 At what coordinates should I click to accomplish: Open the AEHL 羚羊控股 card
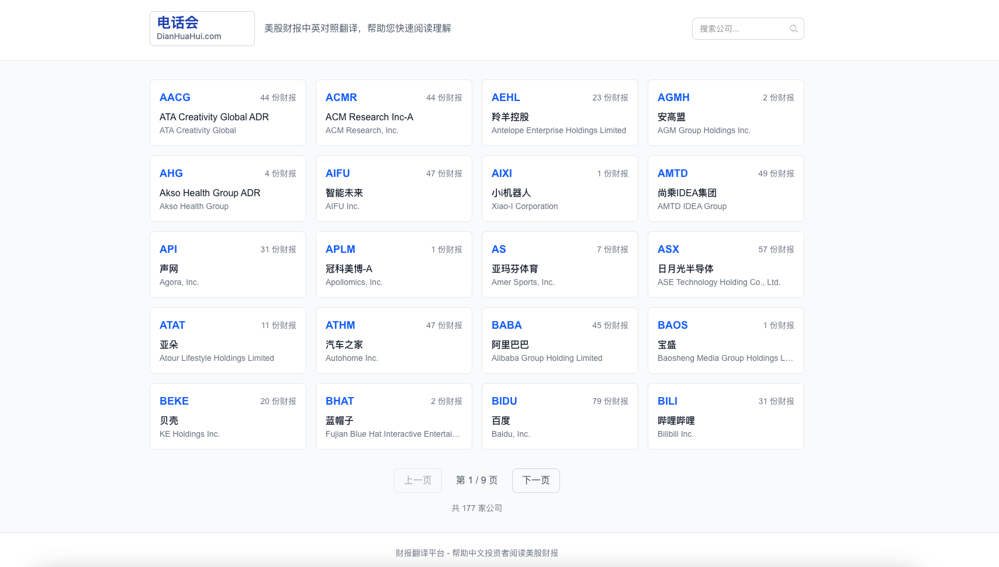pos(559,113)
